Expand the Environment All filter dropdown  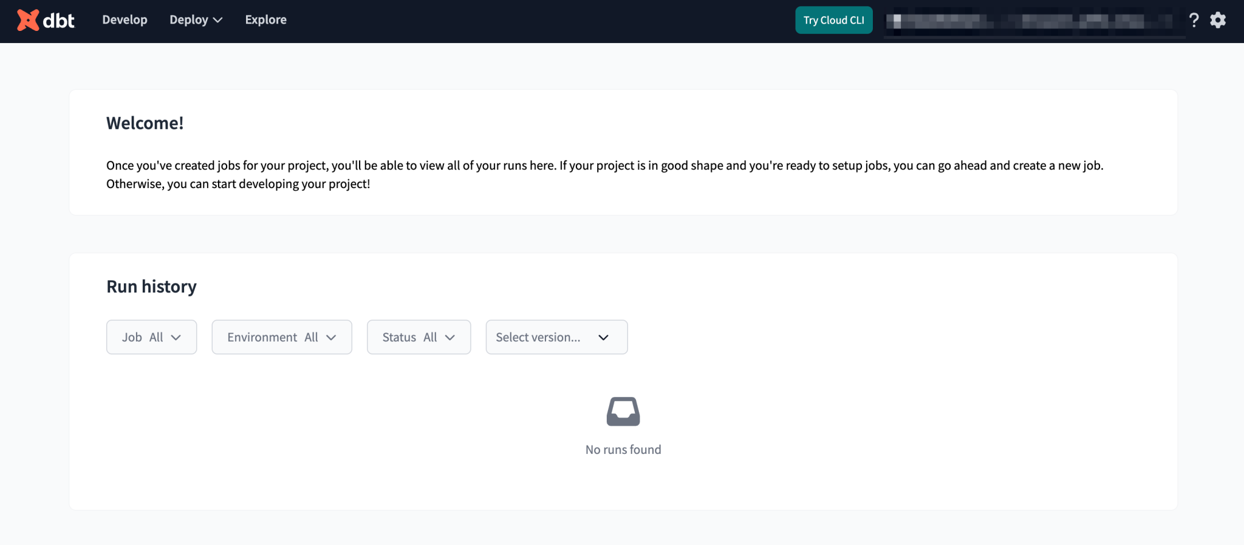281,337
